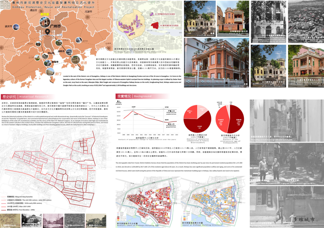Screen dimensions: 324x228
Task: Click the 'Layout of Xinhepu Building Structure' caption
Action: pos(202,225)
